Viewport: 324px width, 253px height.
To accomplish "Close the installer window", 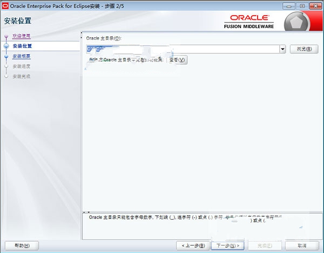I will point(315,6).
